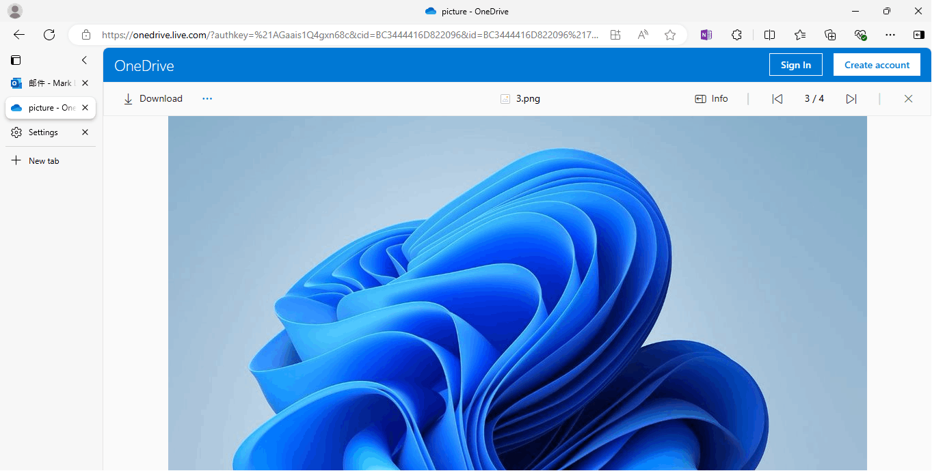Click the 3.png file name
This screenshot has width=932, height=471.
tap(528, 99)
